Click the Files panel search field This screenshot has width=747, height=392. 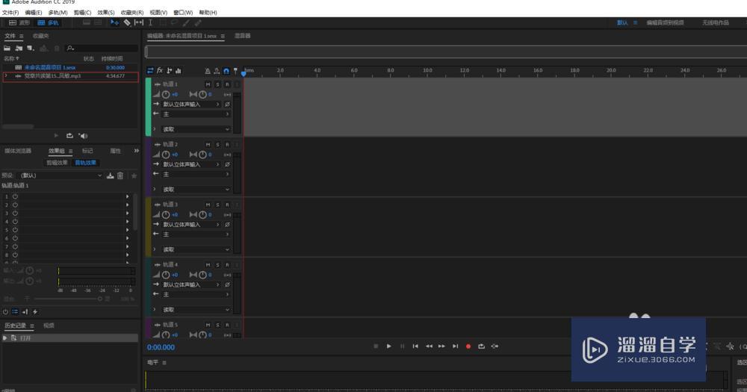102,48
